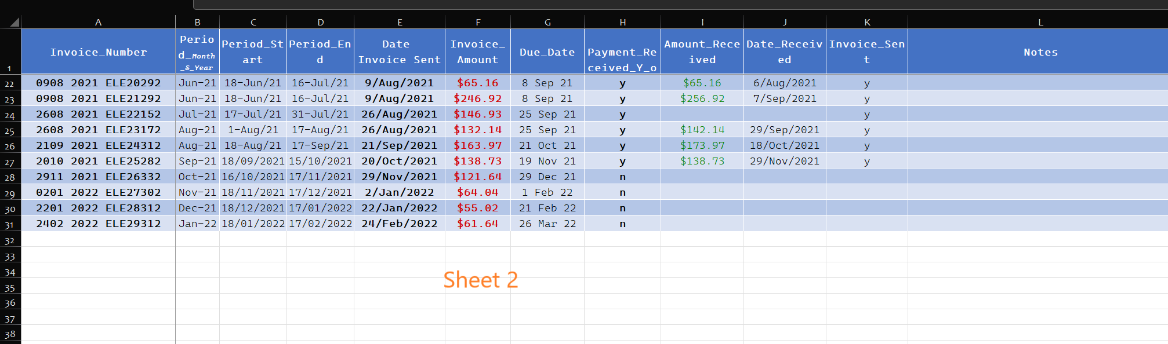Click the 17/02/2022 period end cell
Viewport: 1168px width, 344px height.
point(320,224)
